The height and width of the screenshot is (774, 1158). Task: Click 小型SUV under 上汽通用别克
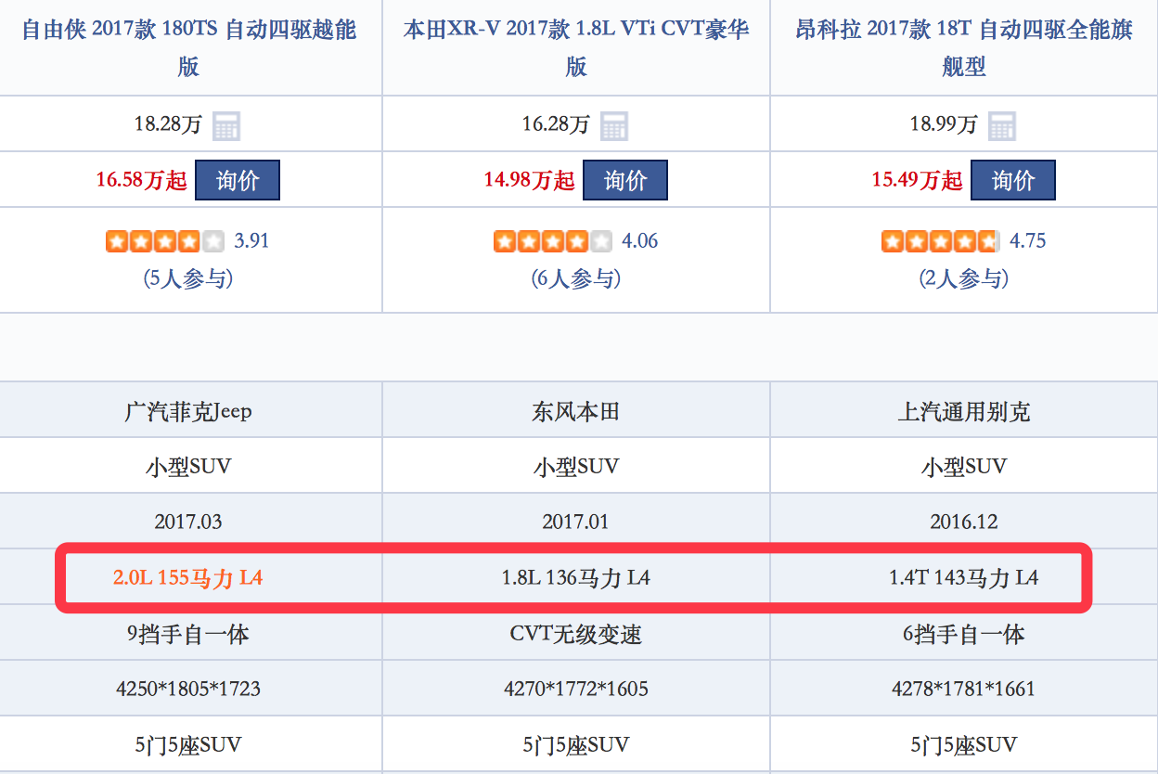tap(964, 466)
